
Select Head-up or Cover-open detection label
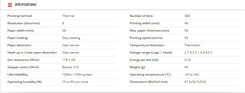(32, 53)
